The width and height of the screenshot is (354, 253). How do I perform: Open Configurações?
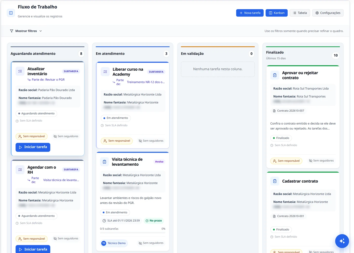coord(328,13)
